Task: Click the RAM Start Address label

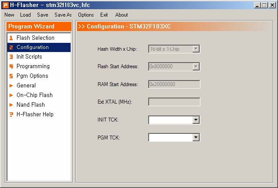Action: click(x=118, y=84)
